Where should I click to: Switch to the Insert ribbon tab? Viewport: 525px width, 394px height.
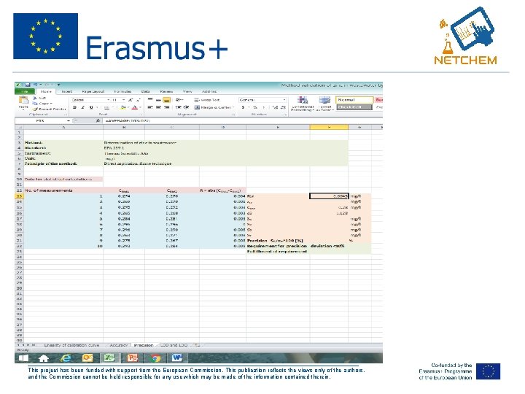[66, 91]
